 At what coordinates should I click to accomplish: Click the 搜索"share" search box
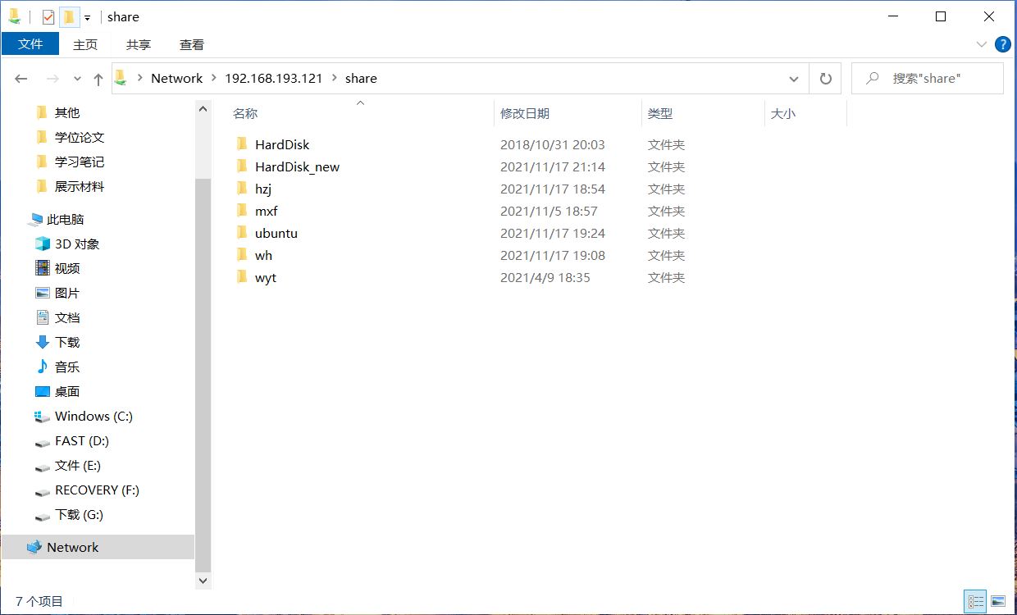pyautogui.click(x=927, y=78)
